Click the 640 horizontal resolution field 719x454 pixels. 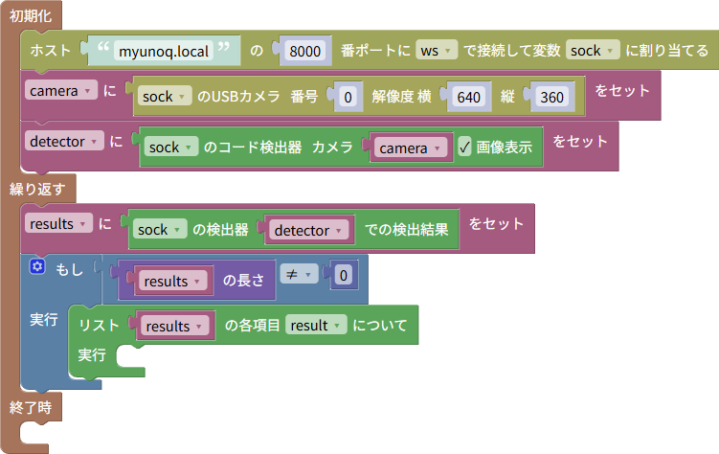pos(468,97)
